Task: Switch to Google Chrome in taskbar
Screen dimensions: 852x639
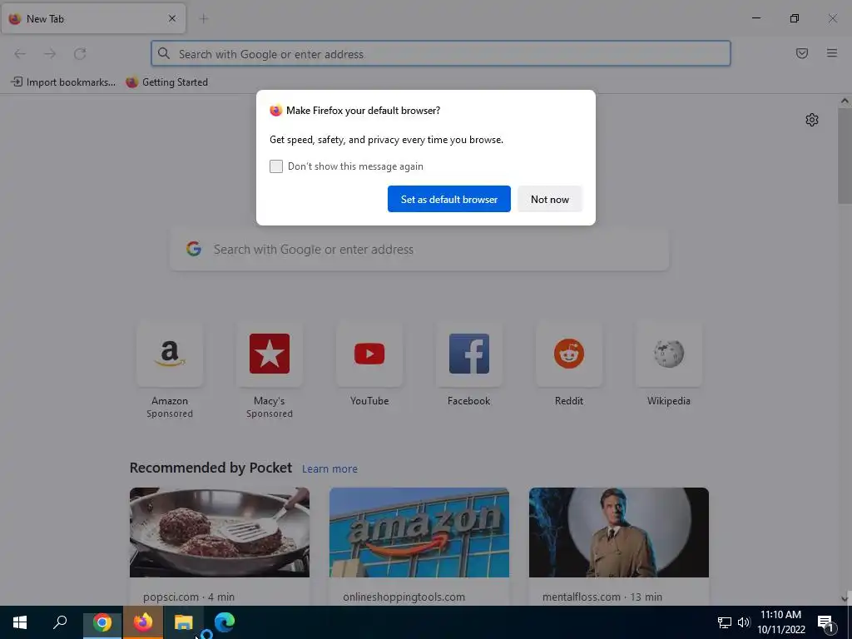Action: pos(102,622)
